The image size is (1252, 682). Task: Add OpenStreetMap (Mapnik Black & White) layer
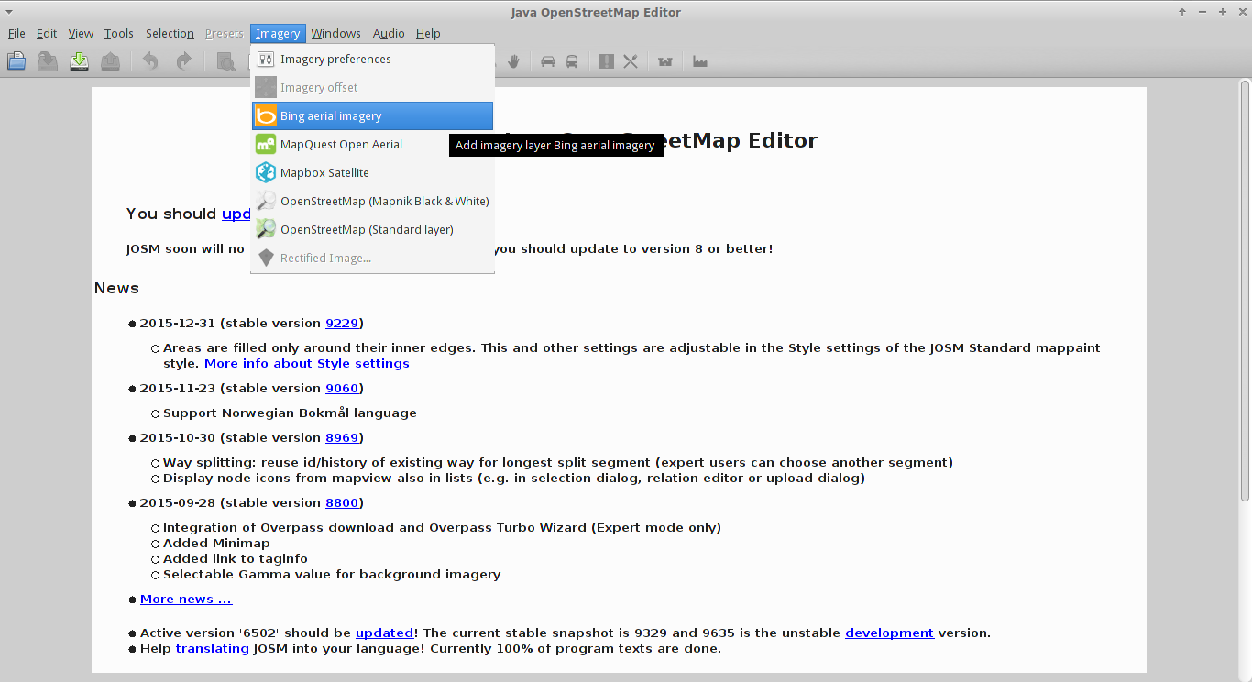click(x=373, y=201)
